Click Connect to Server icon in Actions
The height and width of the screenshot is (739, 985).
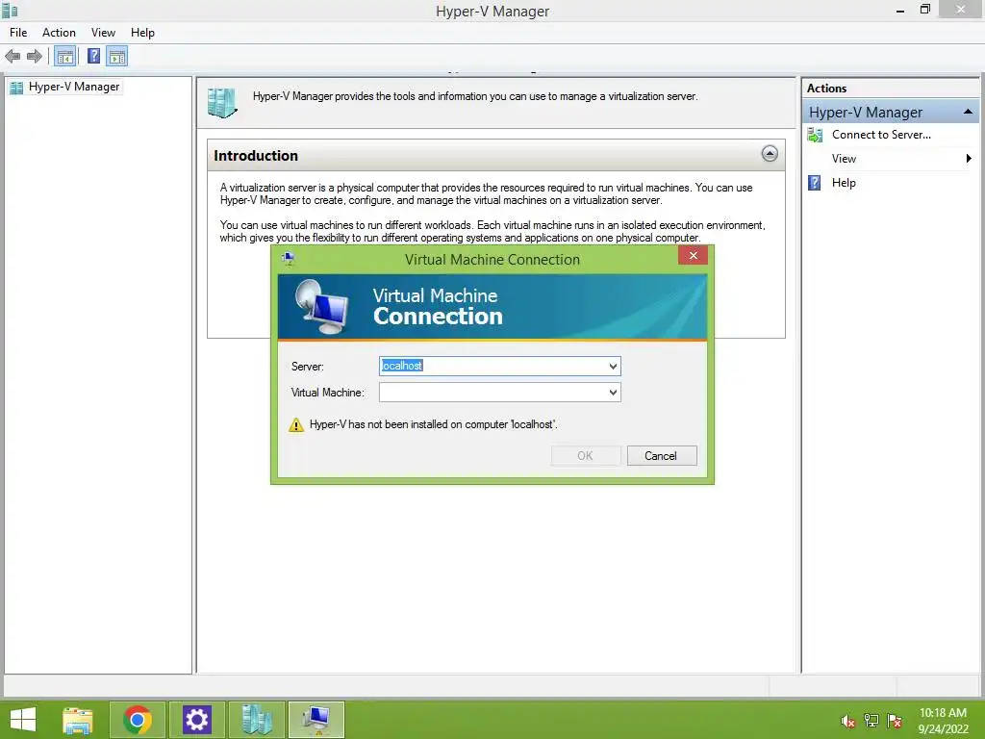[815, 135]
